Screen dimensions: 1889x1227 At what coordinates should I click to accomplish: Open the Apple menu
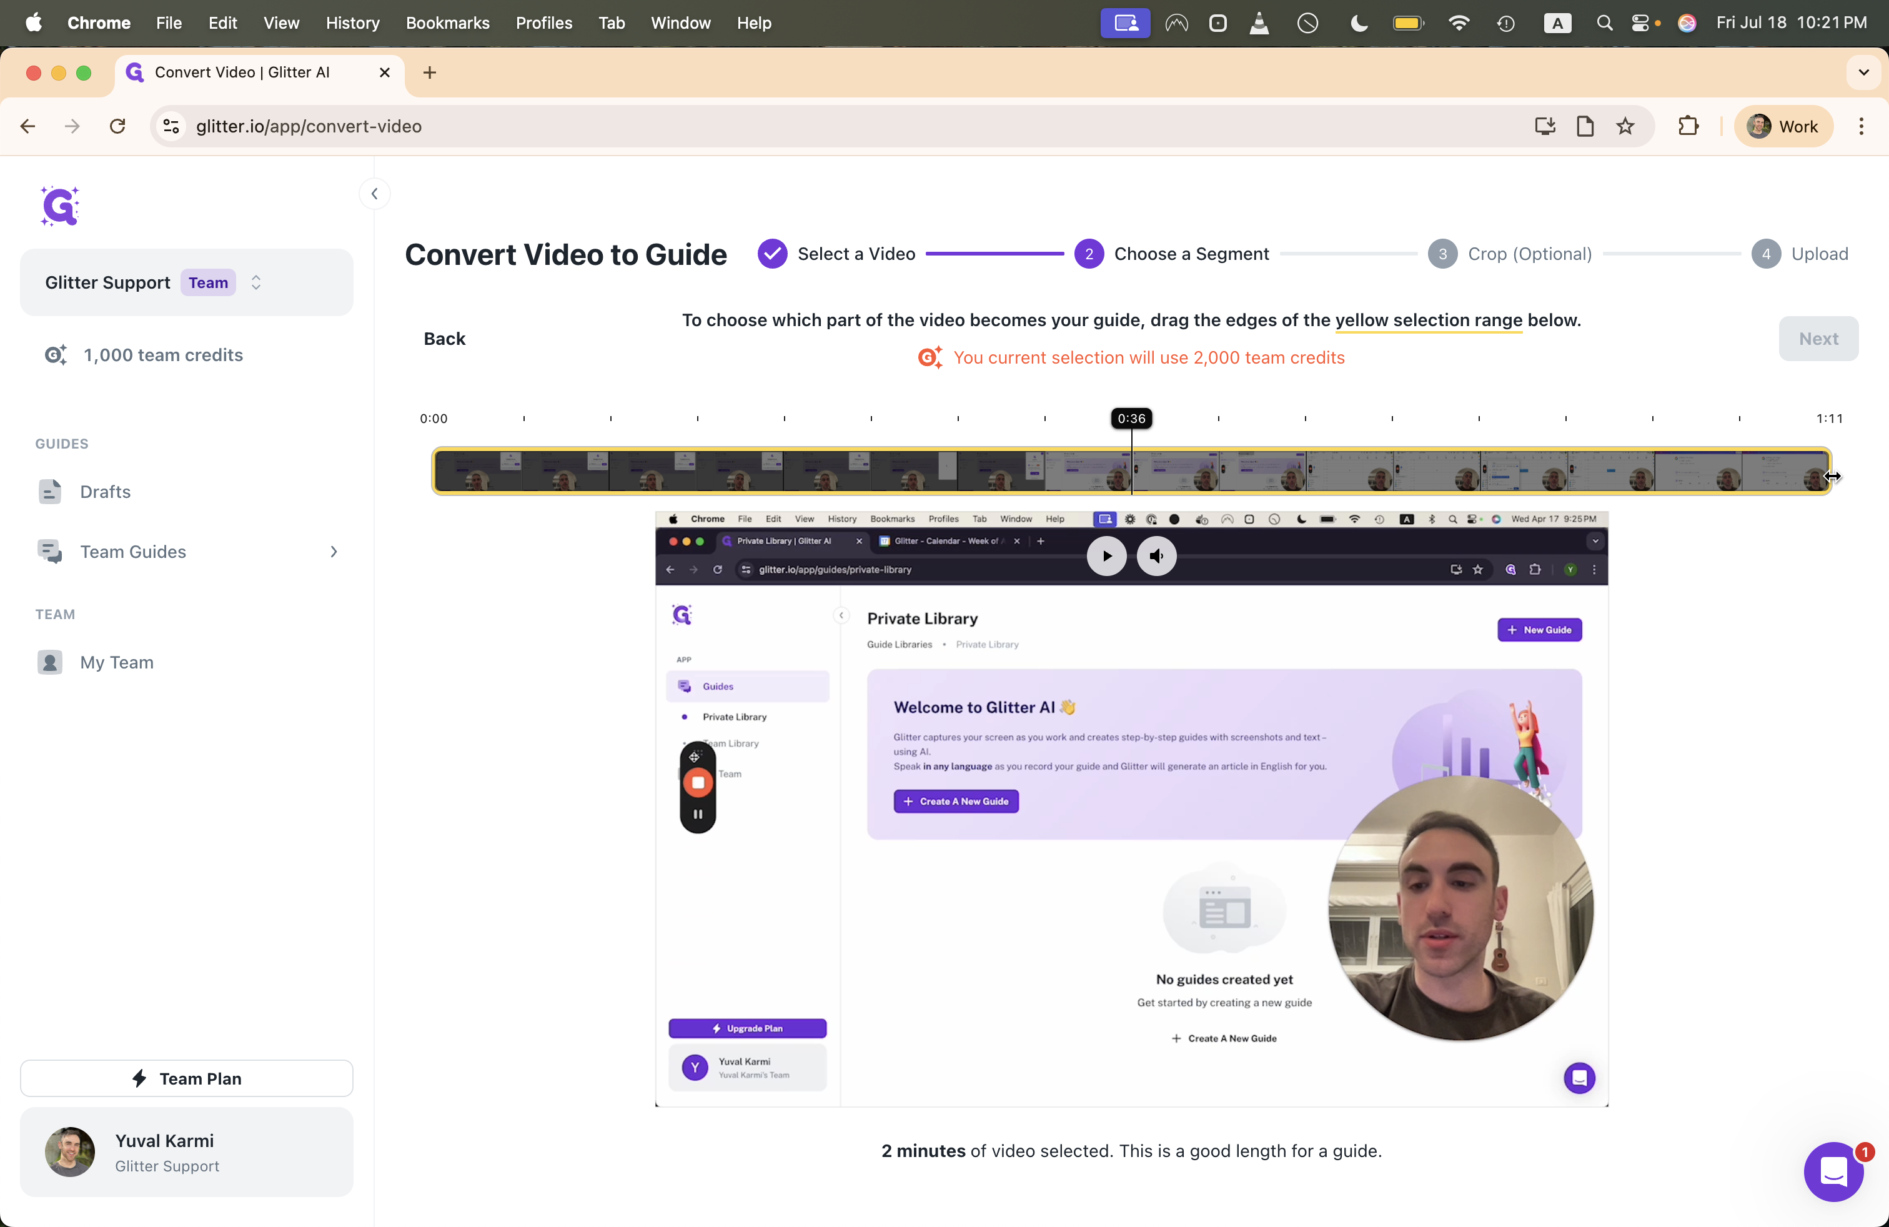pyautogui.click(x=33, y=23)
